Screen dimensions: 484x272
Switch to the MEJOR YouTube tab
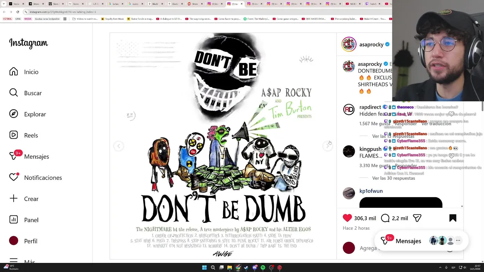click(x=352, y=4)
